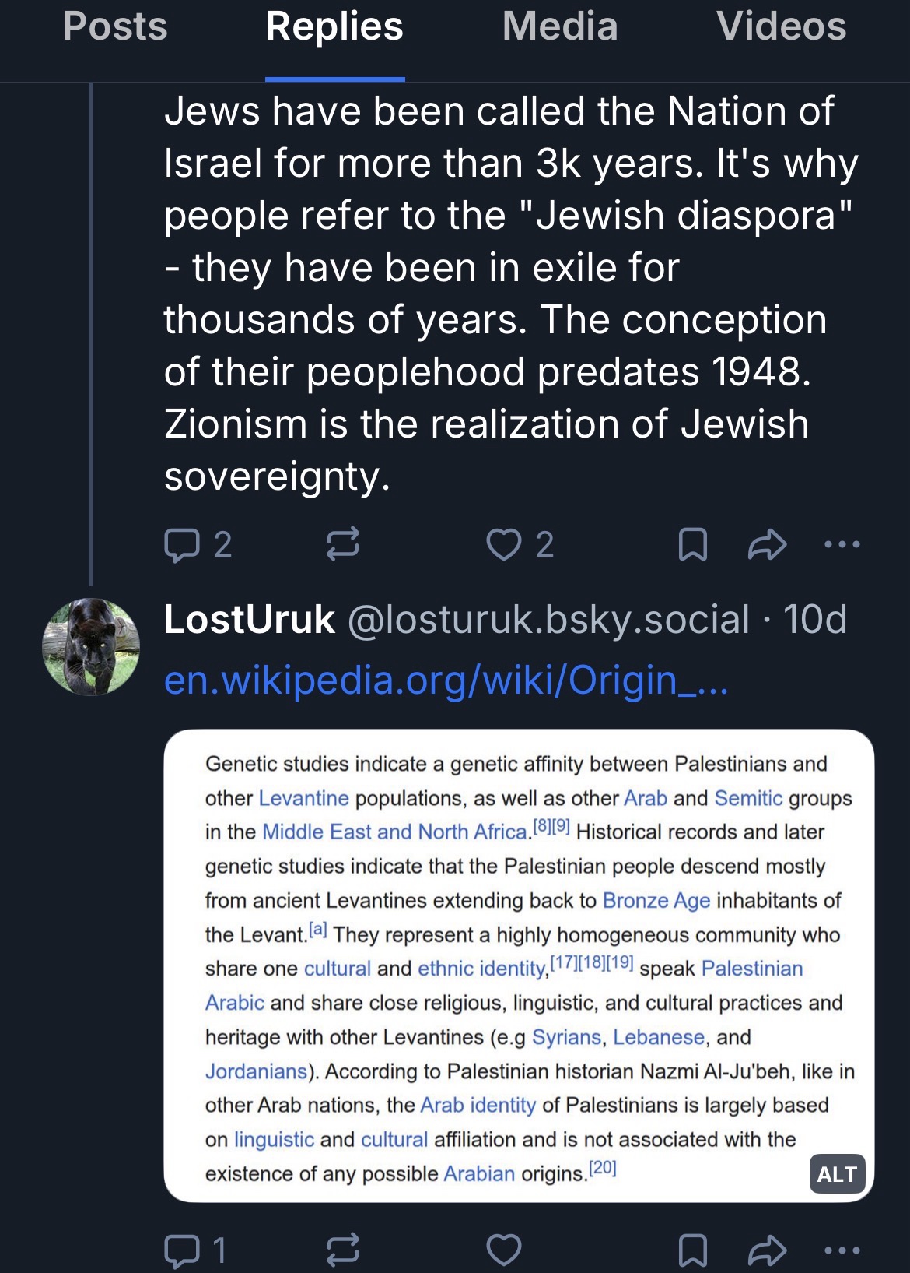Open LostUruk's panther profile picture
Screen dimensions: 910x1273
91,646
